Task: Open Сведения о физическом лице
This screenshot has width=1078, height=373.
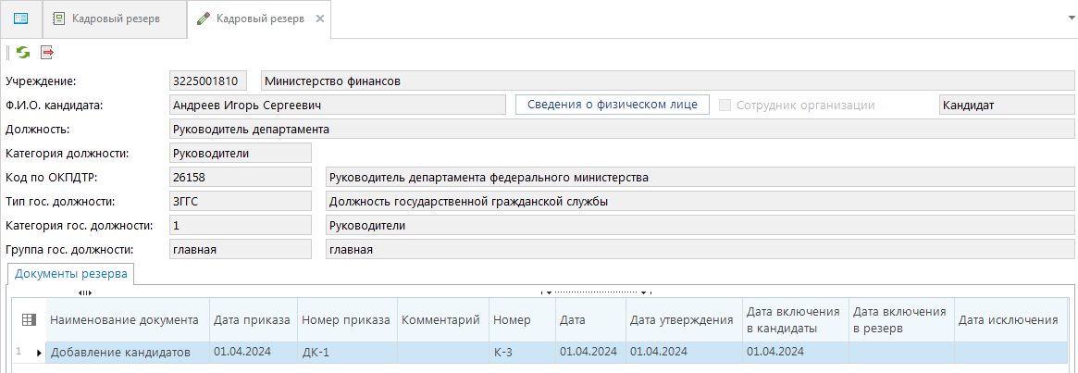Action: [x=612, y=105]
